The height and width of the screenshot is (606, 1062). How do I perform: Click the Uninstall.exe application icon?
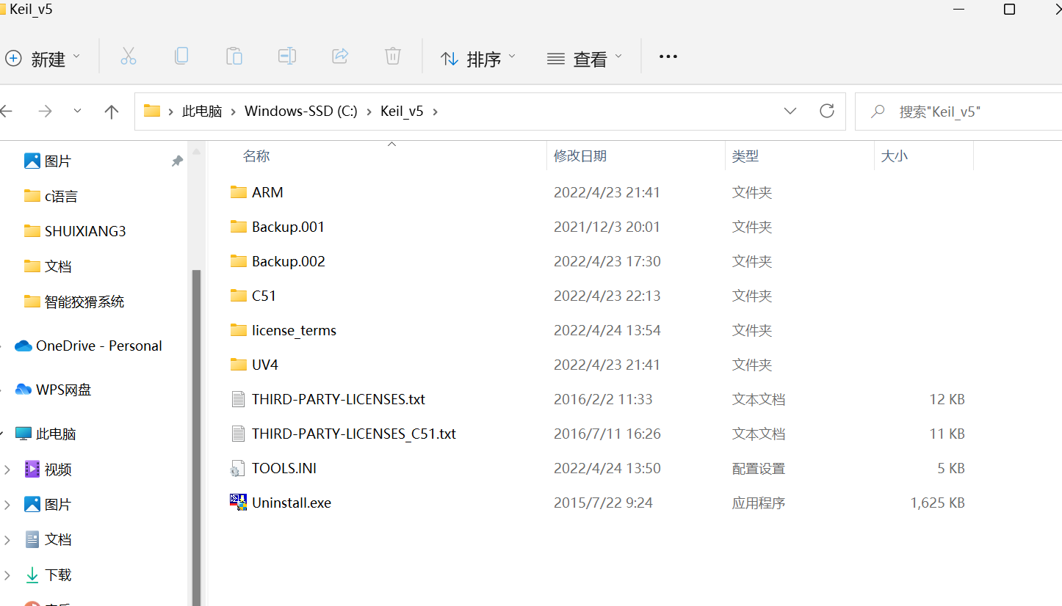click(238, 503)
